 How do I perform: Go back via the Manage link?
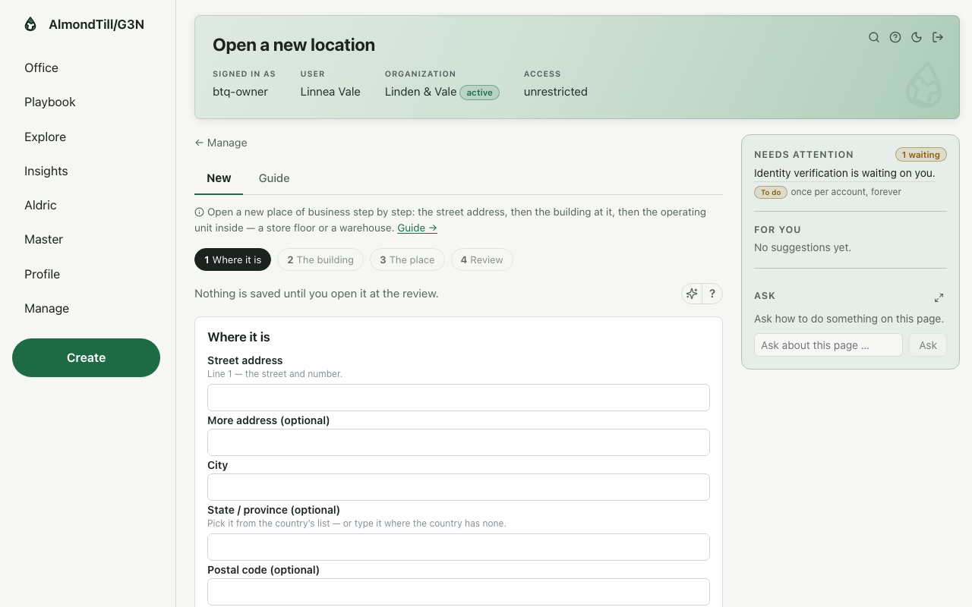point(221,143)
